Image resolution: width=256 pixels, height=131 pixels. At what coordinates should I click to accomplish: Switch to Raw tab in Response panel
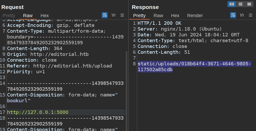[x=158, y=16]
